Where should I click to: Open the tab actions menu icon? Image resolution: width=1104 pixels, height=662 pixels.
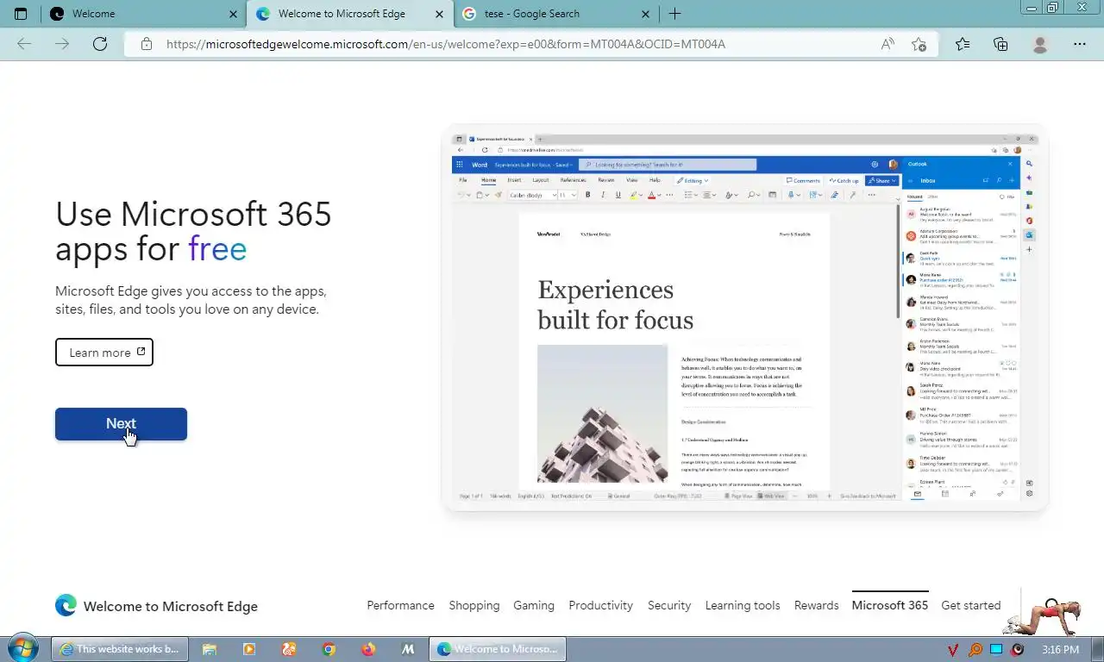coord(21,14)
